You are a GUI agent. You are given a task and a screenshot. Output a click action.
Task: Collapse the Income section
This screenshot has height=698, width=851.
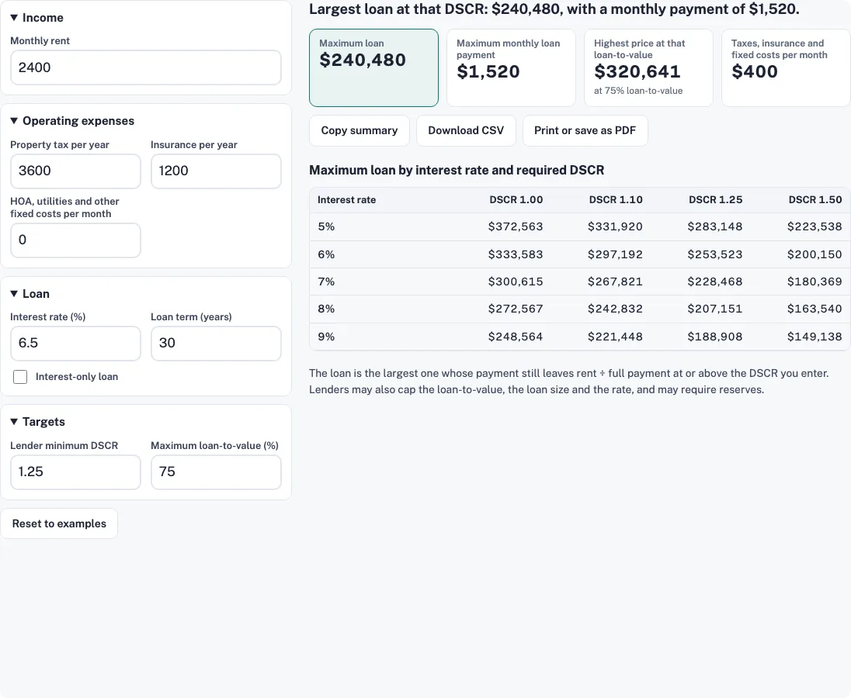tap(37, 18)
